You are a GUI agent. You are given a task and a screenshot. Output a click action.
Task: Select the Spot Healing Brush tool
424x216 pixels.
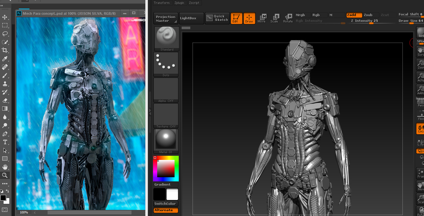point(5,67)
